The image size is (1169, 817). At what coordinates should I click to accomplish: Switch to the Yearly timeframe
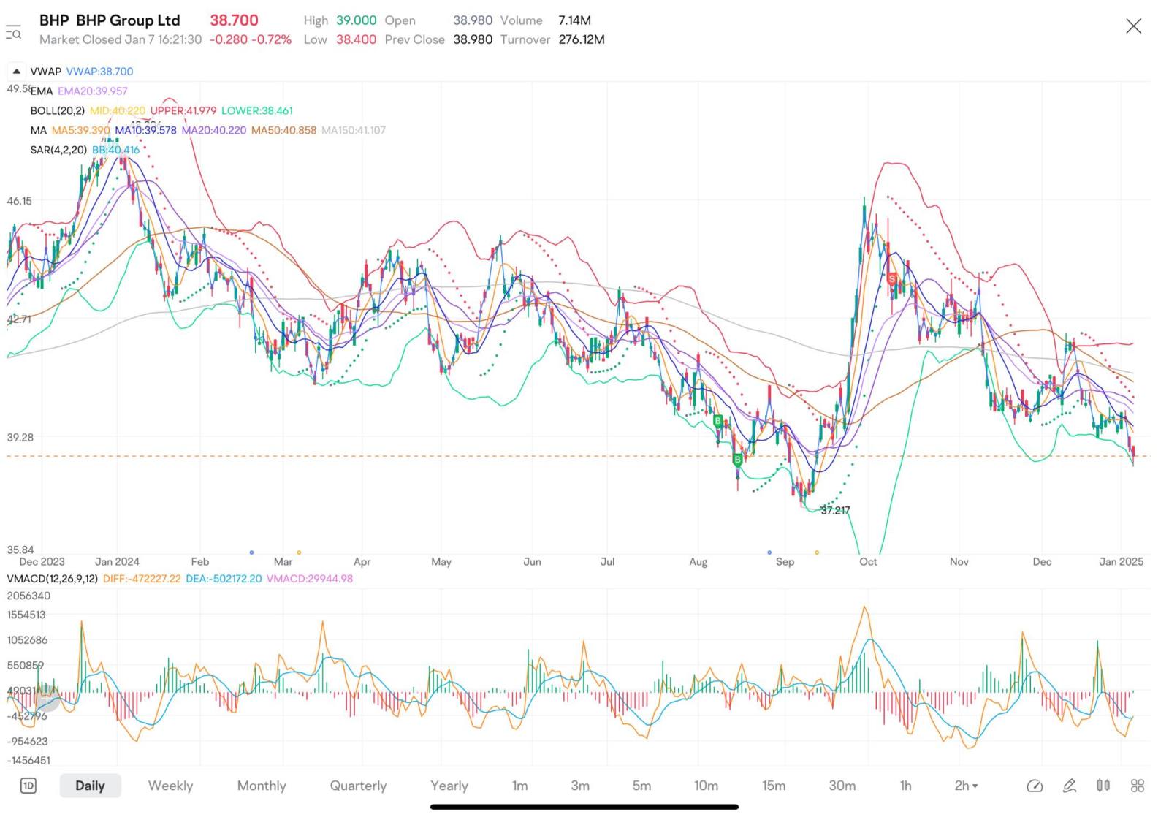tap(449, 786)
